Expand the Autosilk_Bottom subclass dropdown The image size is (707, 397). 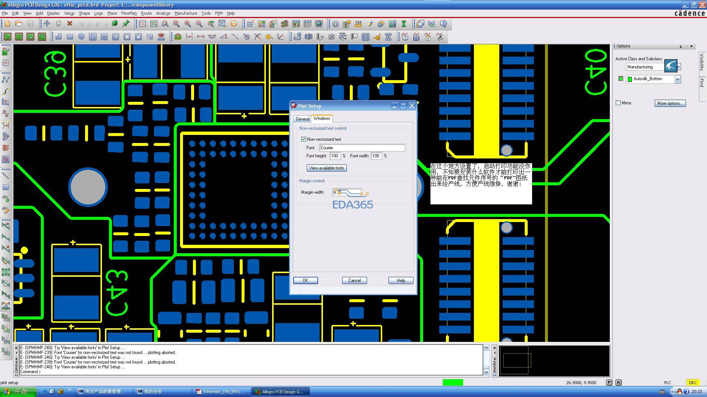tap(678, 79)
